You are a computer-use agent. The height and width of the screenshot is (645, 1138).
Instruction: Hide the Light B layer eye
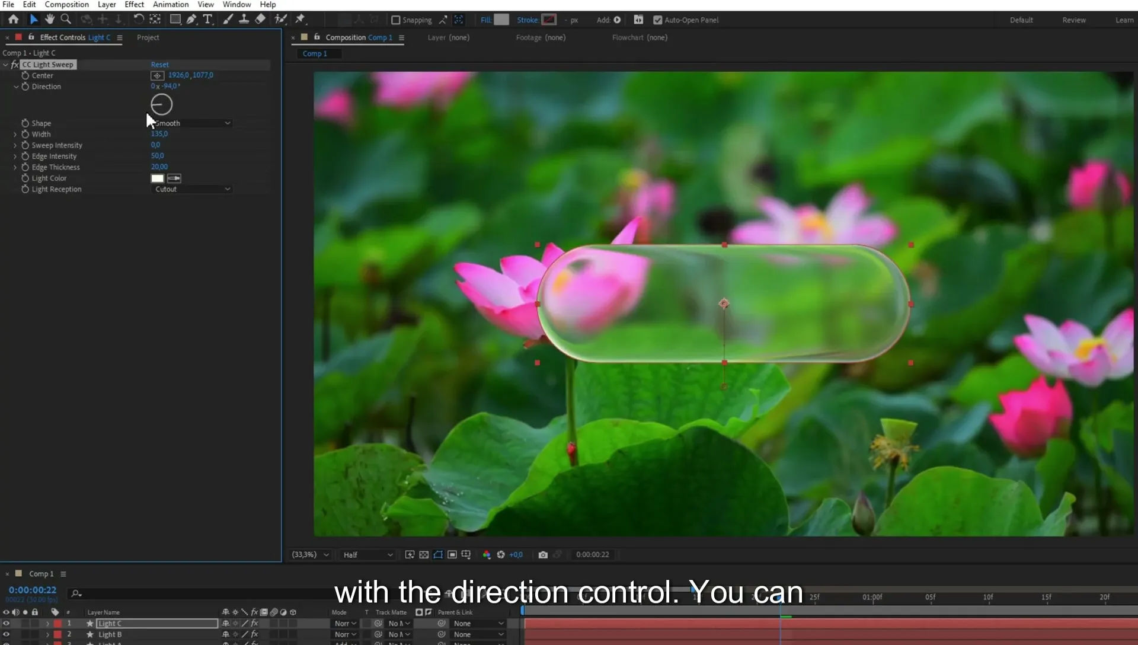tap(6, 634)
